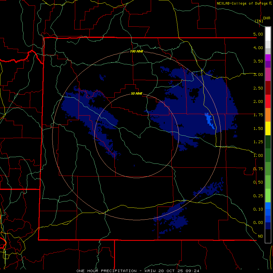Pick the white swatch of the color scale
Image resolution: width=273 pixels, height=273 pixels.
click(x=268, y=34)
